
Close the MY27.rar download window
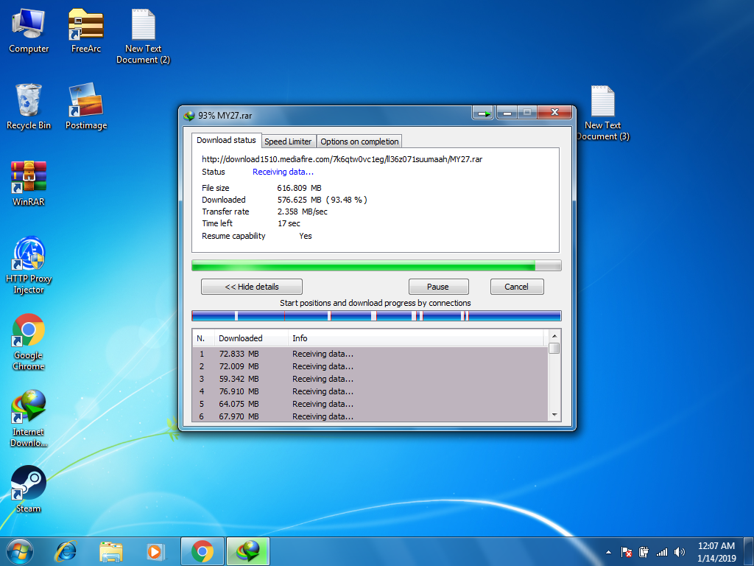coord(554,112)
